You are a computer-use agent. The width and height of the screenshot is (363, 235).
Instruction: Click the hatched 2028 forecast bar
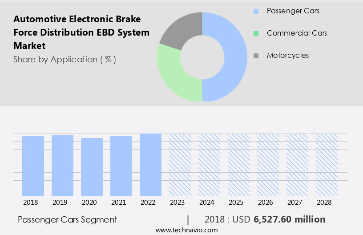click(x=327, y=164)
